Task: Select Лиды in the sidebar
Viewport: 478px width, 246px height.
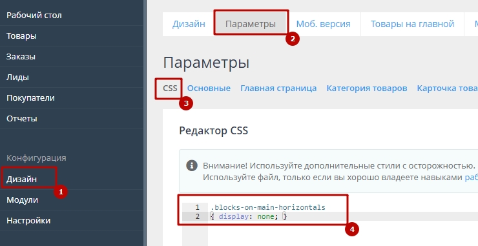Action: (x=17, y=77)
